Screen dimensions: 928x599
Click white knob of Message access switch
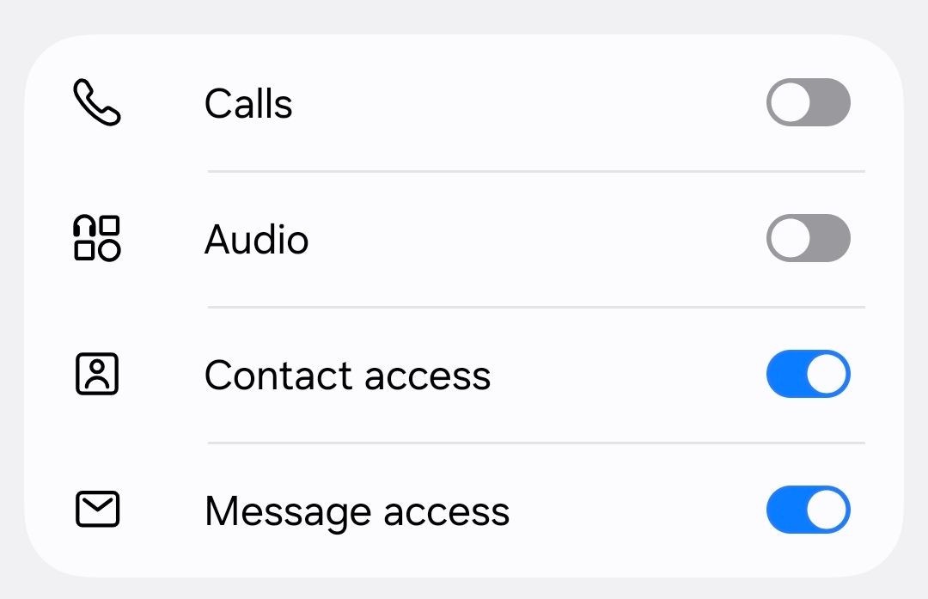[827, 510]
